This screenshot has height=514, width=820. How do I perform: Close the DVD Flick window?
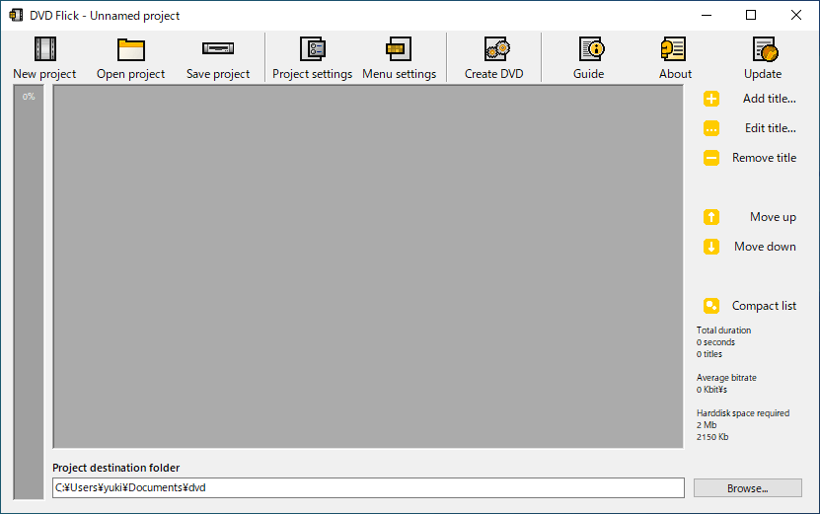pyautogui.click(x=796, y=15)
